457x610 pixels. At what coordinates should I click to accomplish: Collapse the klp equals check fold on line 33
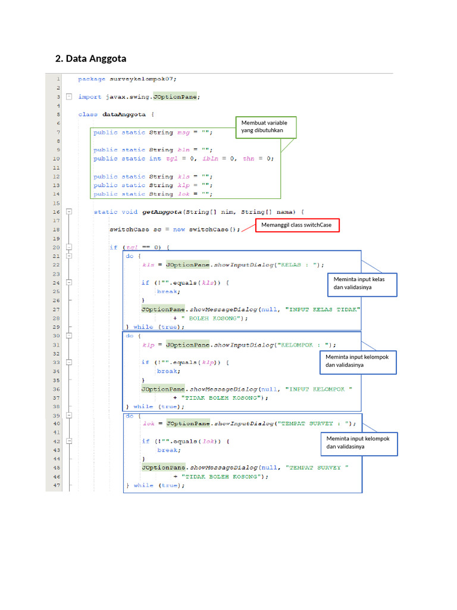[x=69, y=362]
